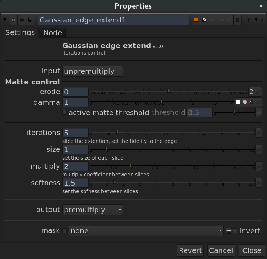Click the white gamma color swatch
The width and height of the screenshot is (267, 259).
tap(238, 102)
